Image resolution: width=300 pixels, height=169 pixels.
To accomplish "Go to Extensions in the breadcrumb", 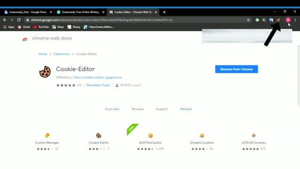I will pos(61,54).
